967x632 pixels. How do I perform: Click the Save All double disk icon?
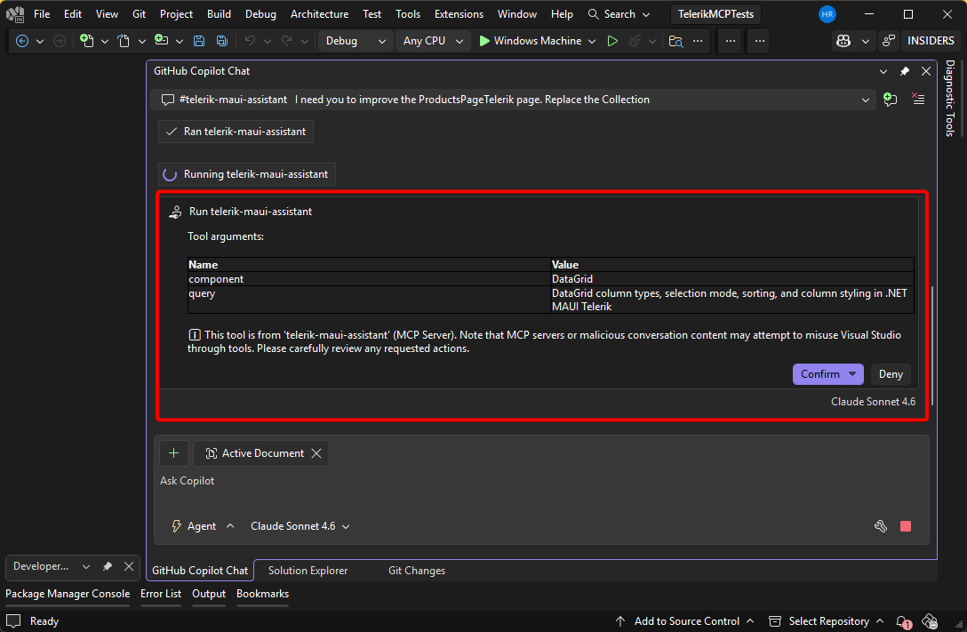(222, 41)
